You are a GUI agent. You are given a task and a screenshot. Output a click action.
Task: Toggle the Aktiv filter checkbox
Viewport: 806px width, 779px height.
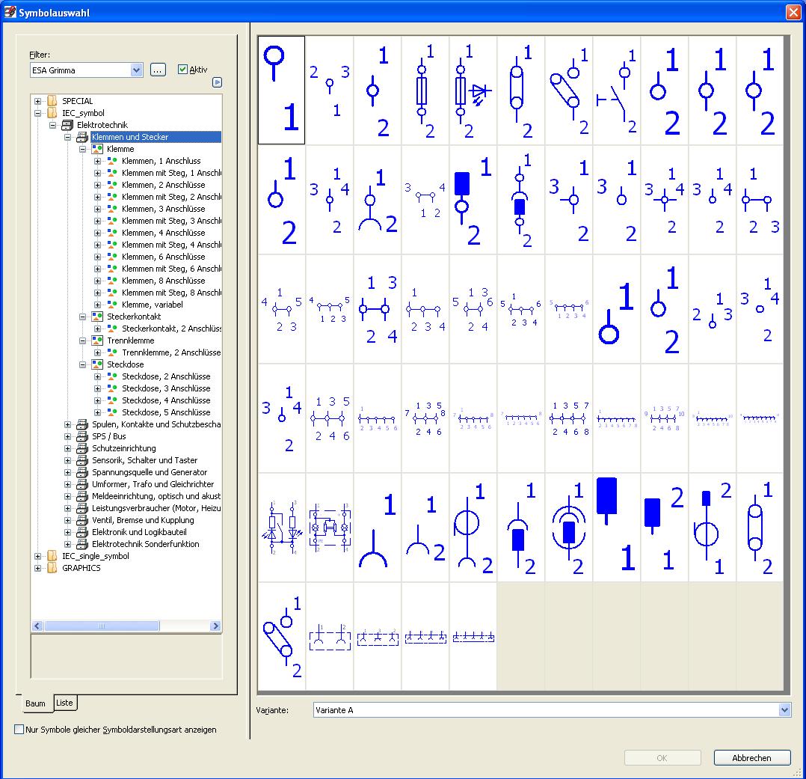182,70
